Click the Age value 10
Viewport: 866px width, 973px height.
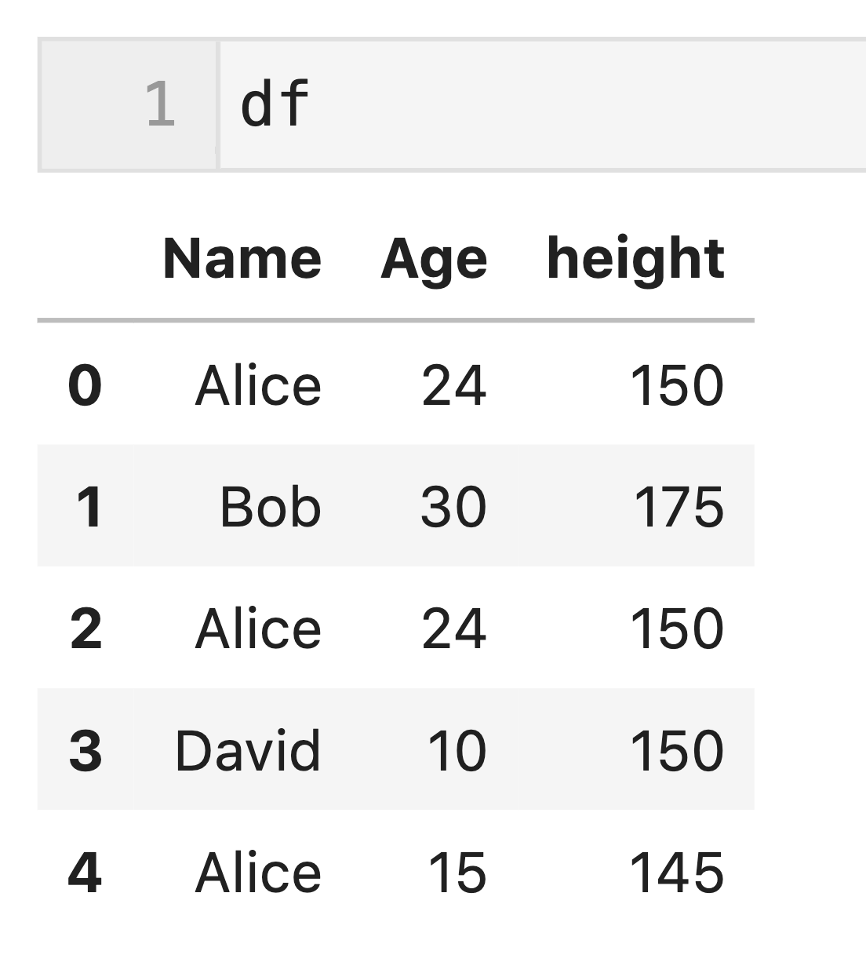click(x=457, y=750)
